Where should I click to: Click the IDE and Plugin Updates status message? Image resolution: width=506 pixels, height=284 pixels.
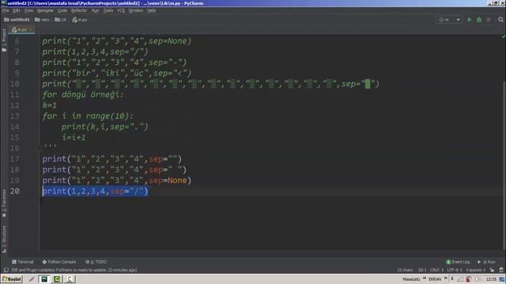tap(74, 270)
